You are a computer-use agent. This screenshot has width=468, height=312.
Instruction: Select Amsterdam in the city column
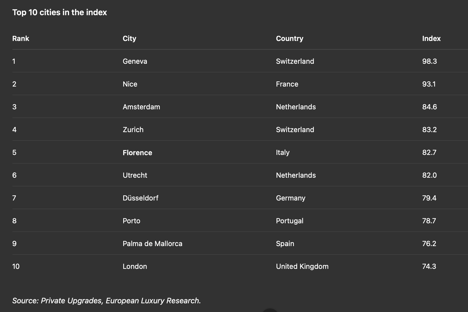(141, 107)
